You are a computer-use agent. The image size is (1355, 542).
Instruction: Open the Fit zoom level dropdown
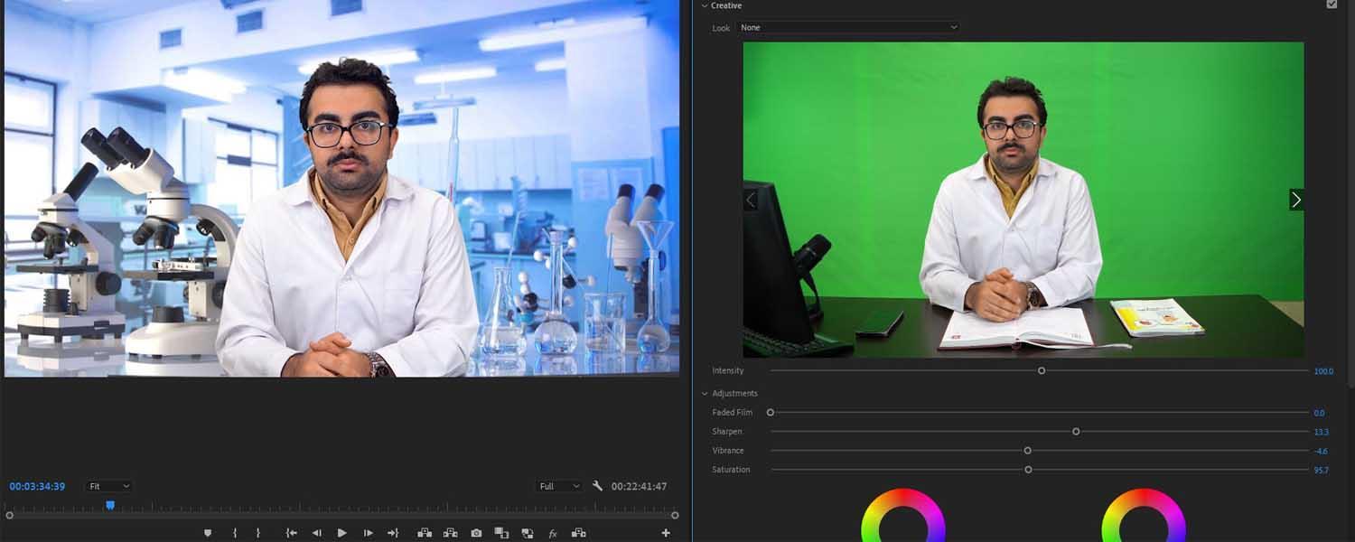109,486
